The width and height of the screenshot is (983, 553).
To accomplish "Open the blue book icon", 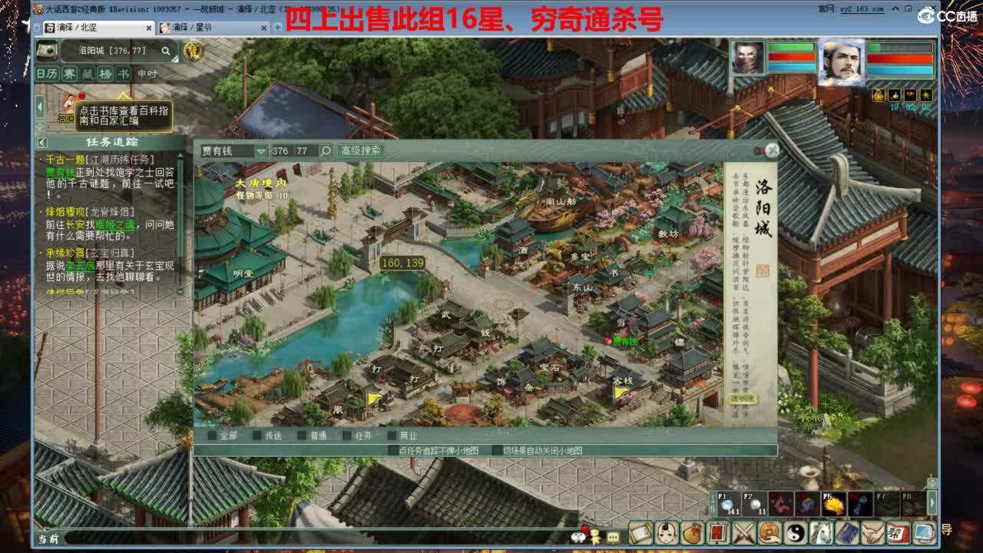I will point(847,532).
